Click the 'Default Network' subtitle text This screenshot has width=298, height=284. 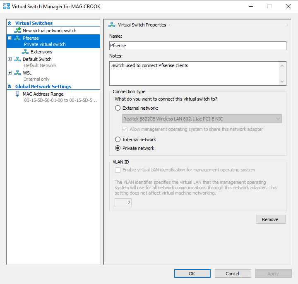[40, 65]
